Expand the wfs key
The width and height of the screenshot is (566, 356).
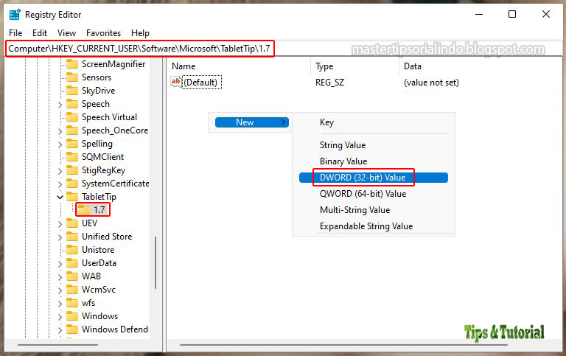tap(60, 304)
